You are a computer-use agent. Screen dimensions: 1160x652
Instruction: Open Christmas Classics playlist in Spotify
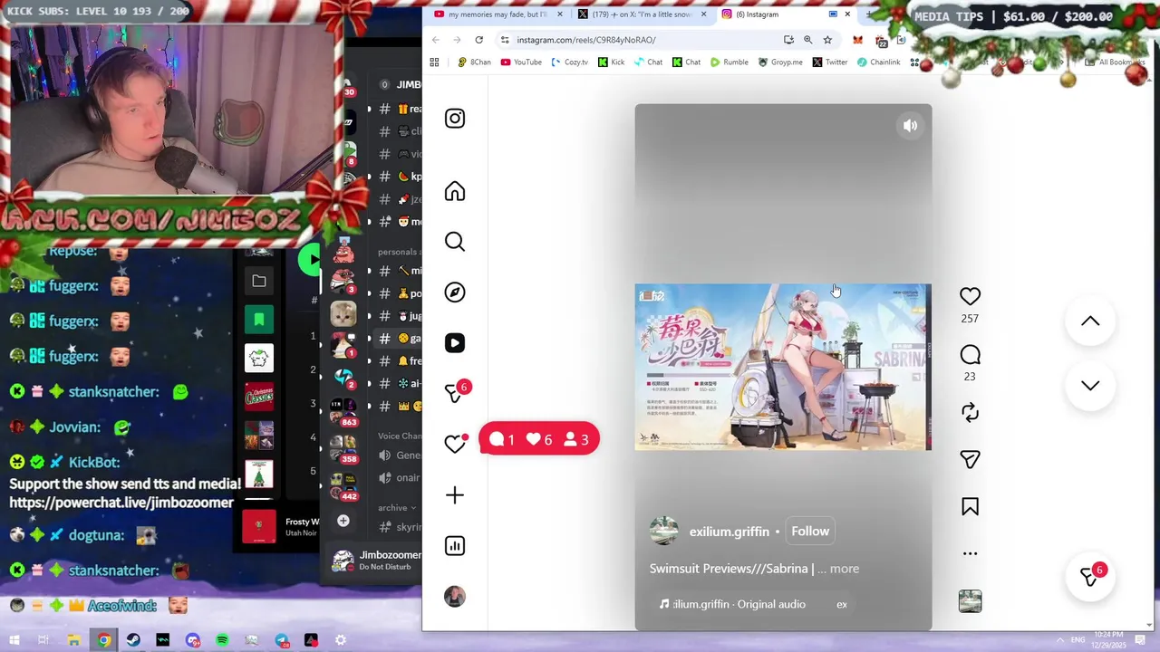tap(259, 396)
